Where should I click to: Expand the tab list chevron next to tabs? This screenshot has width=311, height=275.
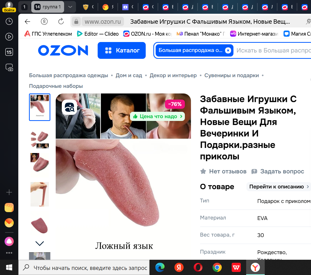pos(70,7)
